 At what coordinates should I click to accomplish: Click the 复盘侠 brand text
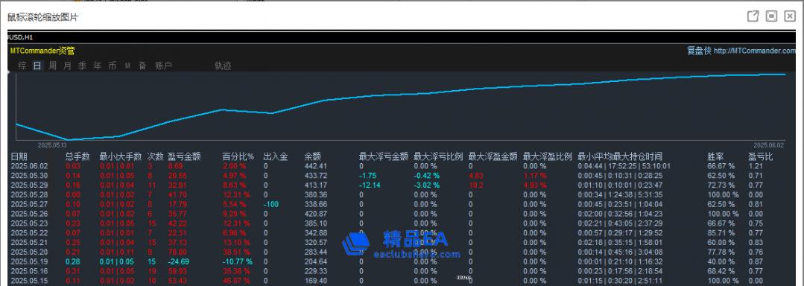tap(699, 51)
